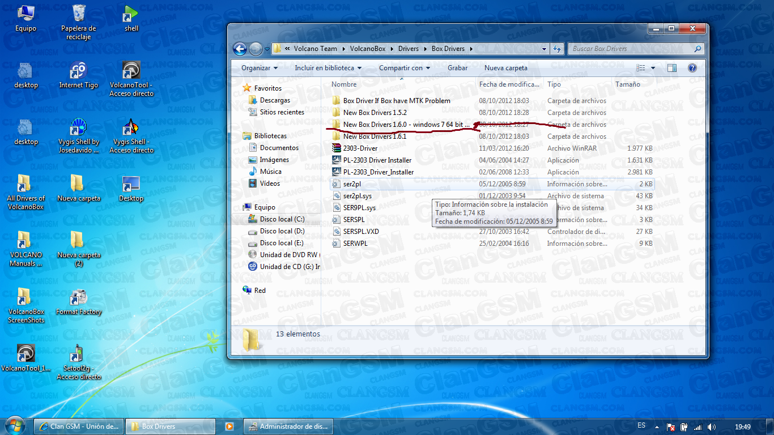Select VolcanoTool - Acceso directo icon
This screenshot has height=435, width=774.
[x=131, y=79]
